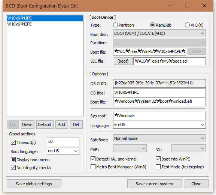Enable Test Mode (testsigning) checkbox
The width and height of the screenshot is (216, 195).
coord(158,167)
